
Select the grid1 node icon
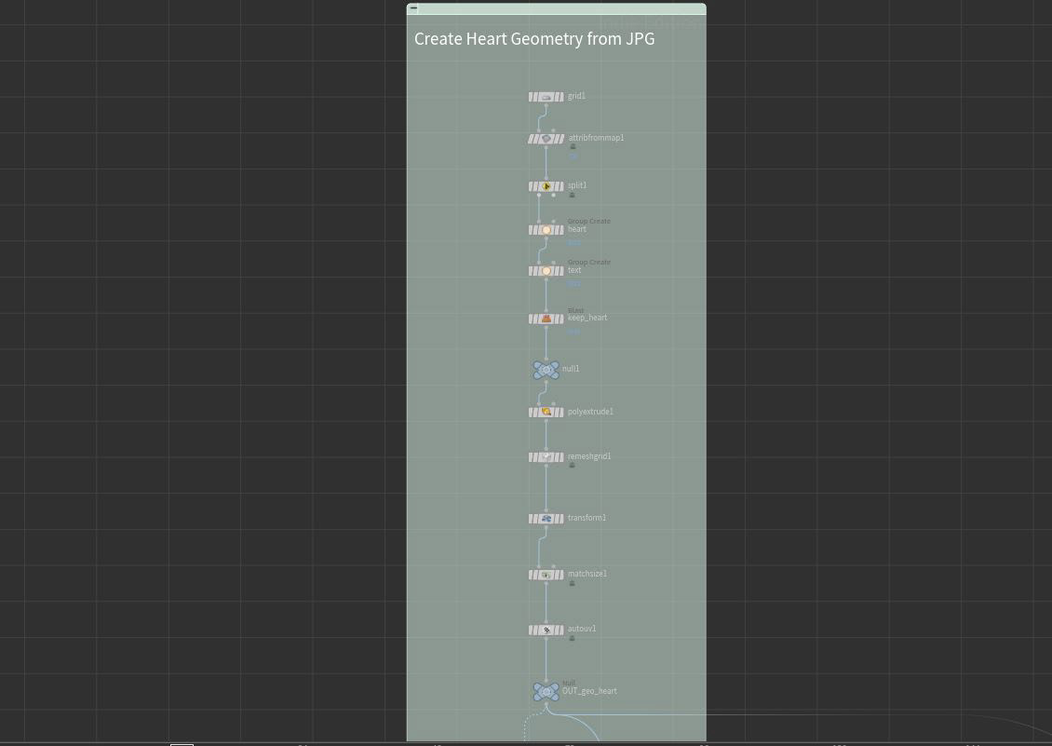(546, 97)
